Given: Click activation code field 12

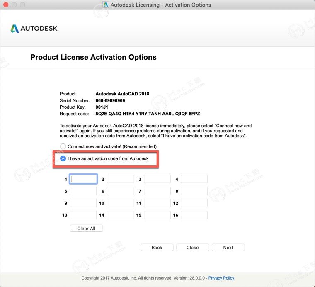Looking at the screenshot, I should [194, 203].
